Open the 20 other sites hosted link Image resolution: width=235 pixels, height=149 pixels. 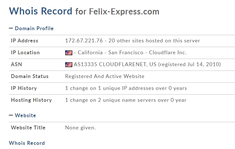click(x=154, y=40)
